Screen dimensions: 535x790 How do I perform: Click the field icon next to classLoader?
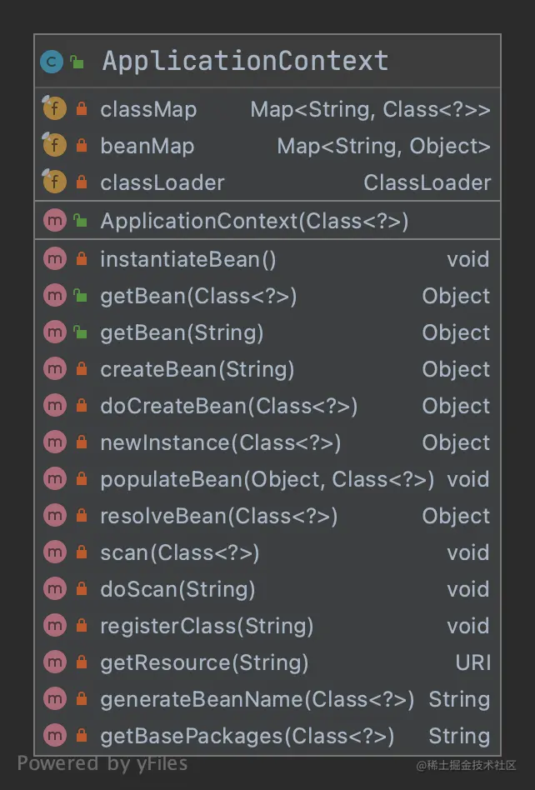click(x=54, y=182)
